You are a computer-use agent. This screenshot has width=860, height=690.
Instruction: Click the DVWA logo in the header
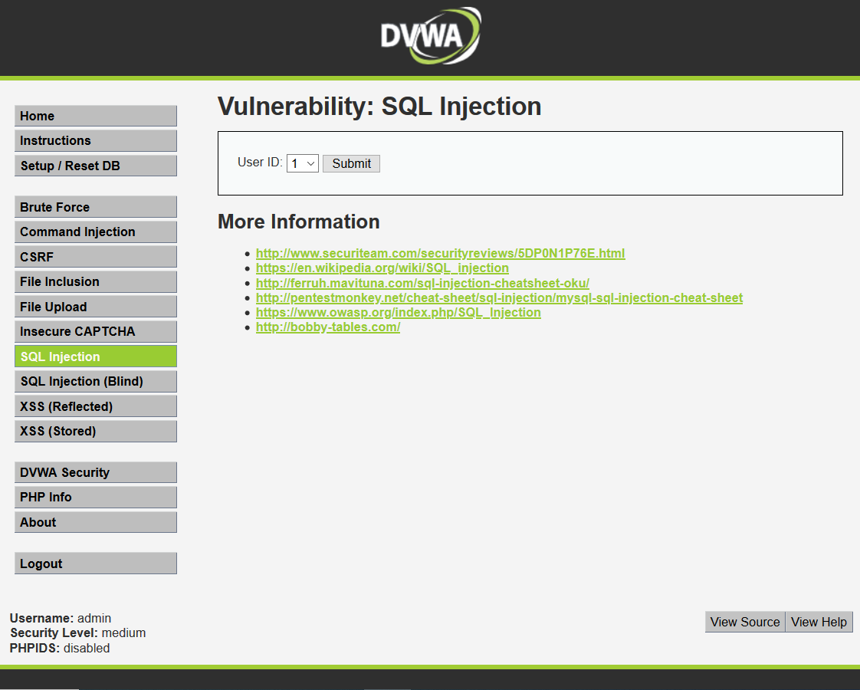tap(431, 36)
